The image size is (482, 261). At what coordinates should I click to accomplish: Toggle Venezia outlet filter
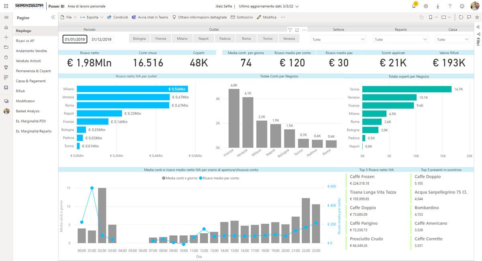pyautogui.click(x=289, y=39)
